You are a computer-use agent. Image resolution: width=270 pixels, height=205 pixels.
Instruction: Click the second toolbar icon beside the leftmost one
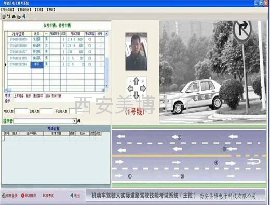tap(9, 17)
